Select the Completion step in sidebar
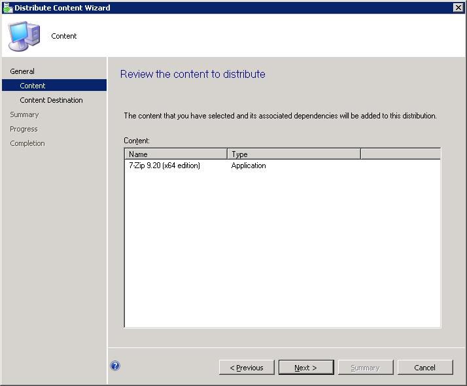The image size is (467, 386). pos(27,143)
